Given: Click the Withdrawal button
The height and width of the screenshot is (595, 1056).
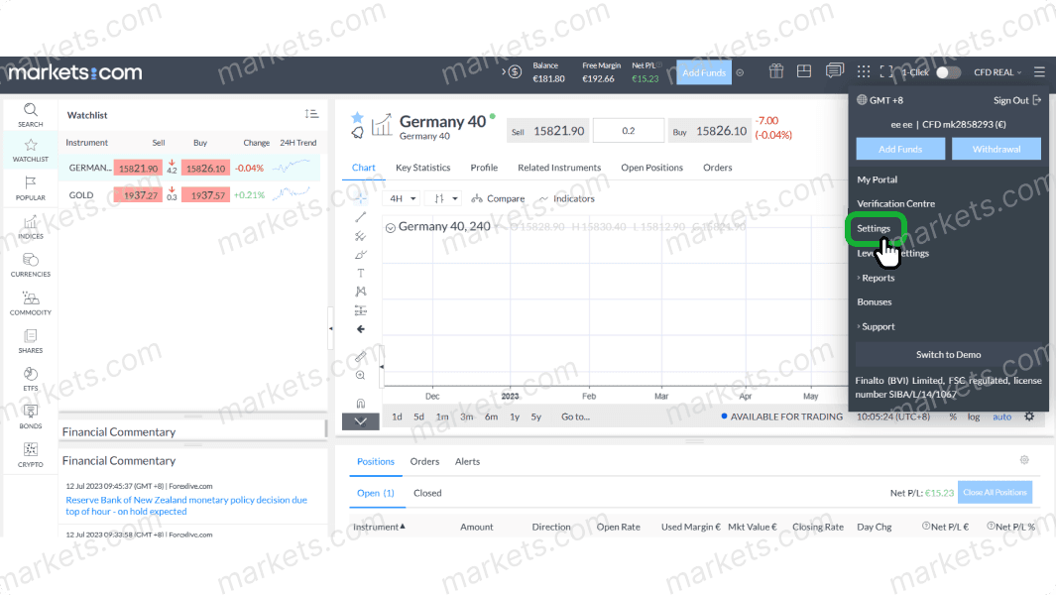Looking at the screenshot, I should point(997,149).
